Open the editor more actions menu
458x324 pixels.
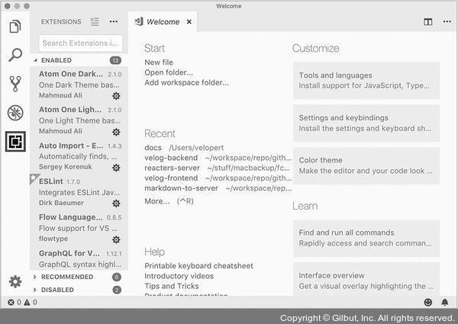click(x=447, y=21)
